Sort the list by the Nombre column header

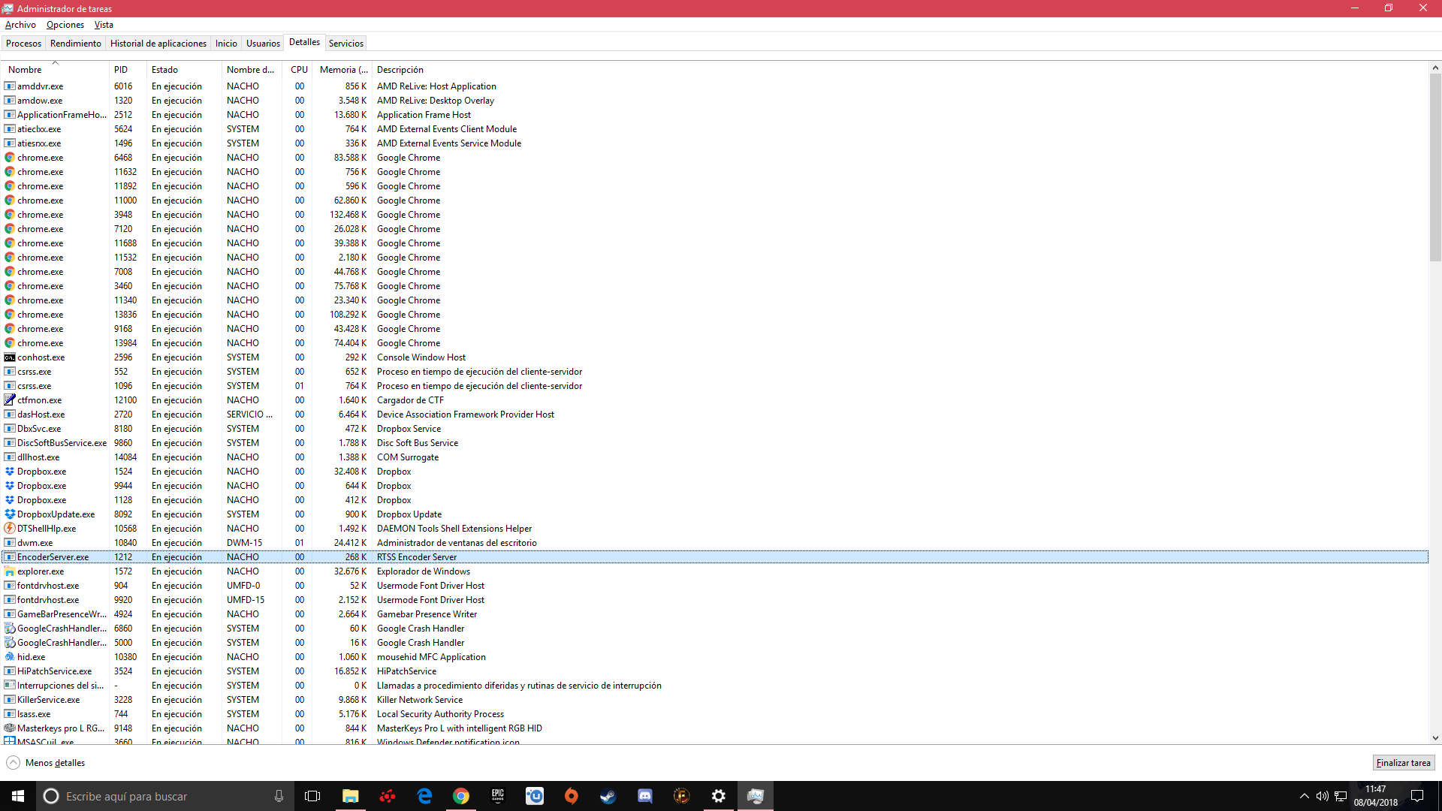pyautogui.click(x=26, y=70)
